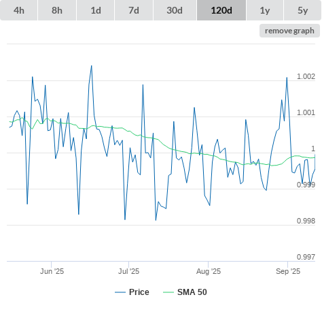Click the green SMA 50 line swatch
The width and height of the screenshot is (322, 310).
[x=168, y=292]
